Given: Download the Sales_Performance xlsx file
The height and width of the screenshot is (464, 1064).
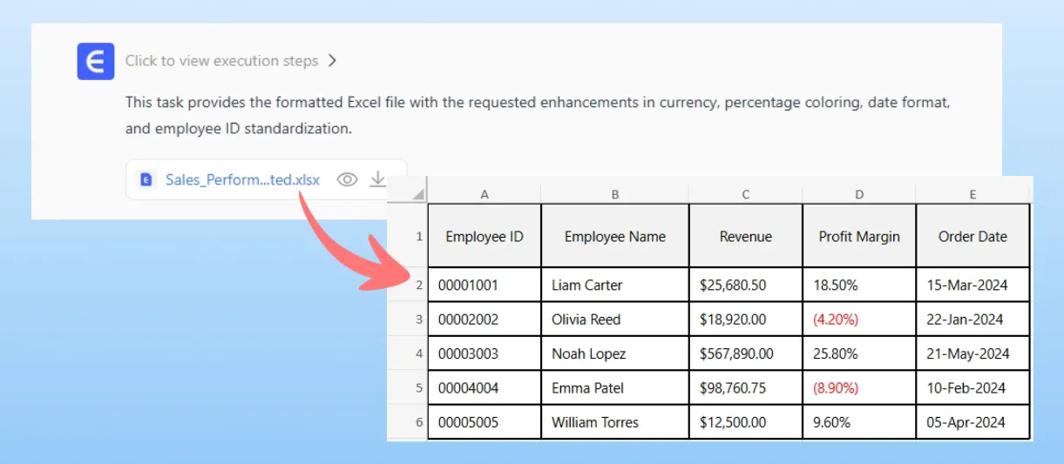Looking at the screenshot, I should pos(377,179).
